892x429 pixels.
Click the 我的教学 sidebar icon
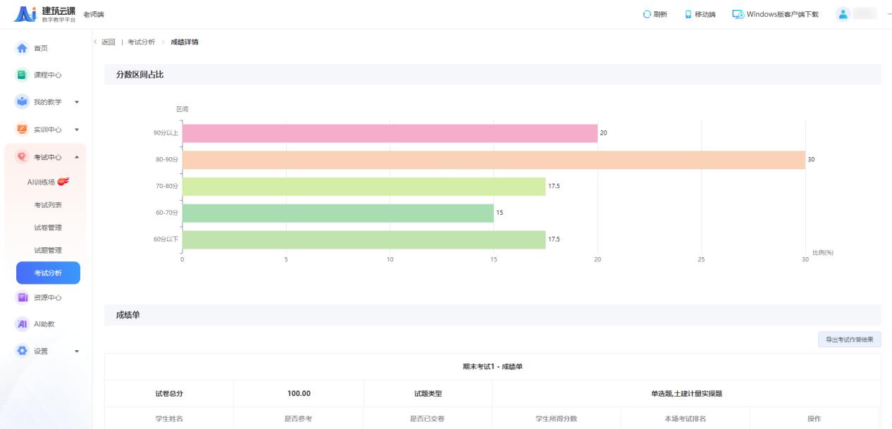click(21, 102)
